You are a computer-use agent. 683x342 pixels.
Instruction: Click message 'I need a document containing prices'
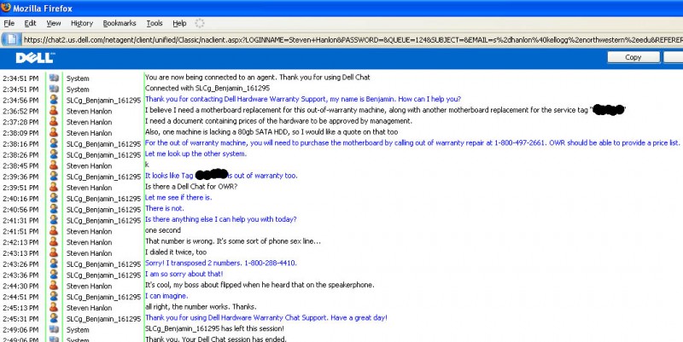[278, 121]
